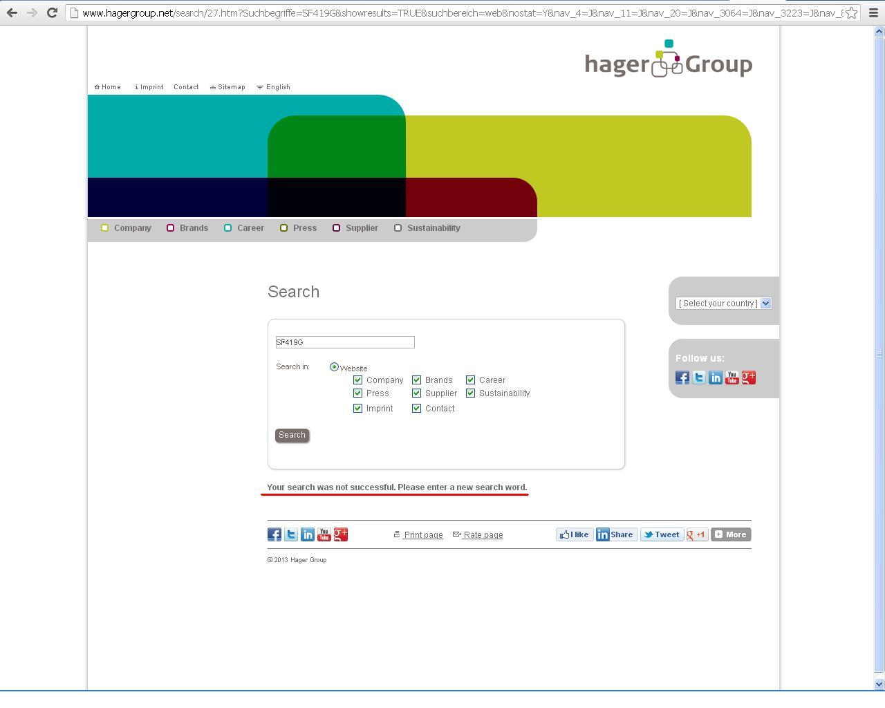The height and width of the screenshot is (708, 885).
Task: Click the browser reload icon
Action: click(52, 12)
